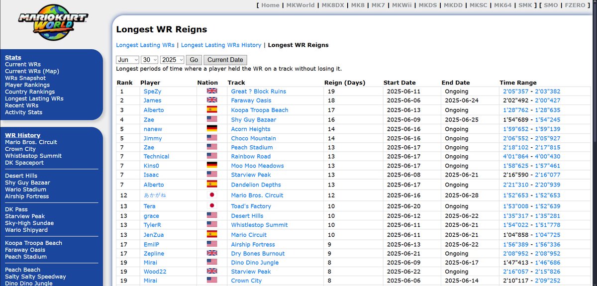Switch to MKWorld in top navigation

(299, 5)
